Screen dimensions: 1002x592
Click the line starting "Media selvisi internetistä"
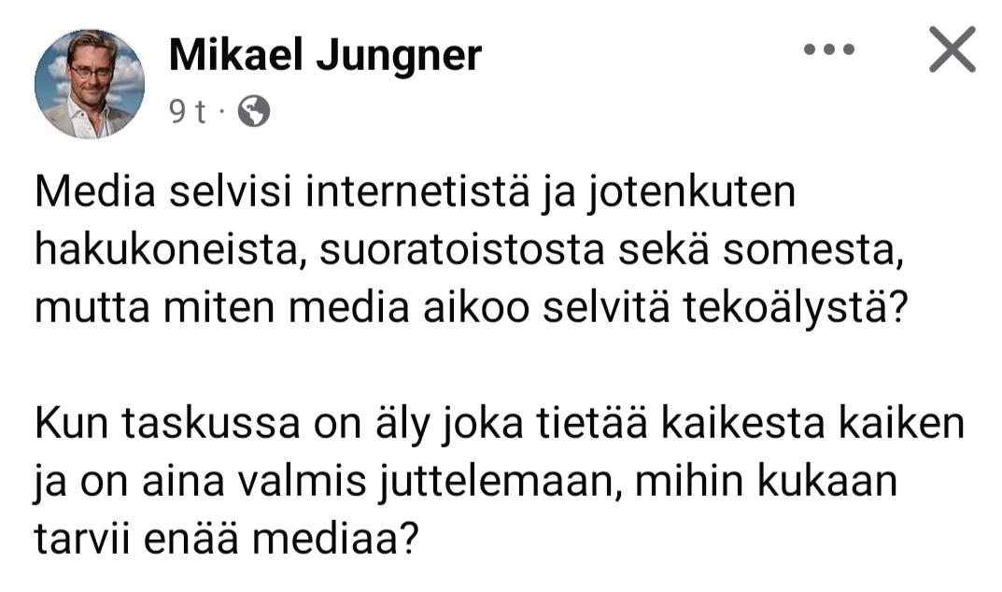click(414, 195)
